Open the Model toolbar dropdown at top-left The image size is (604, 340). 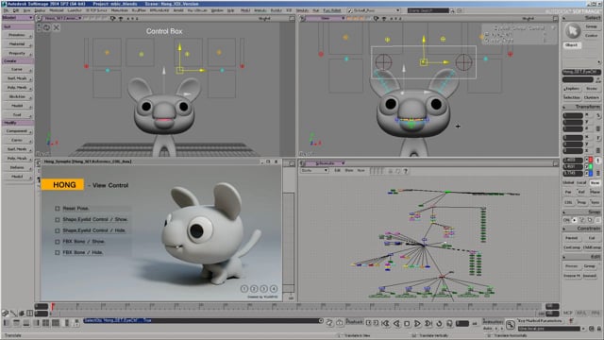click(x=18, y=18)
